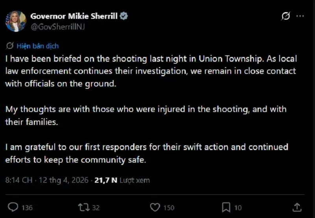Open the @GovSherrillNJ handle link
This screenshot has width=315, height=218.
coord(57,26)
